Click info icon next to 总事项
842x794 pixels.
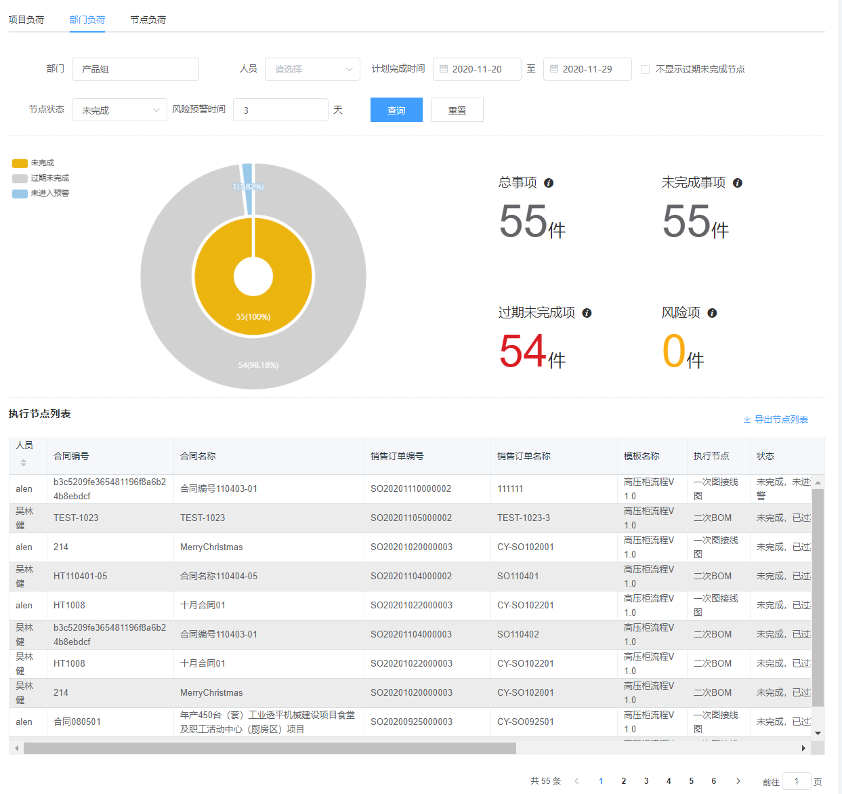click(549, 183)
